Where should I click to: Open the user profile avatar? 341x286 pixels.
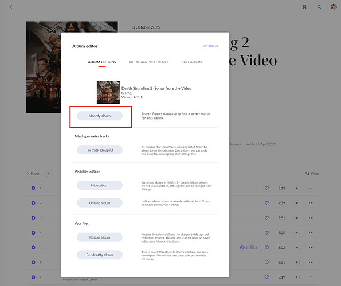334,7
